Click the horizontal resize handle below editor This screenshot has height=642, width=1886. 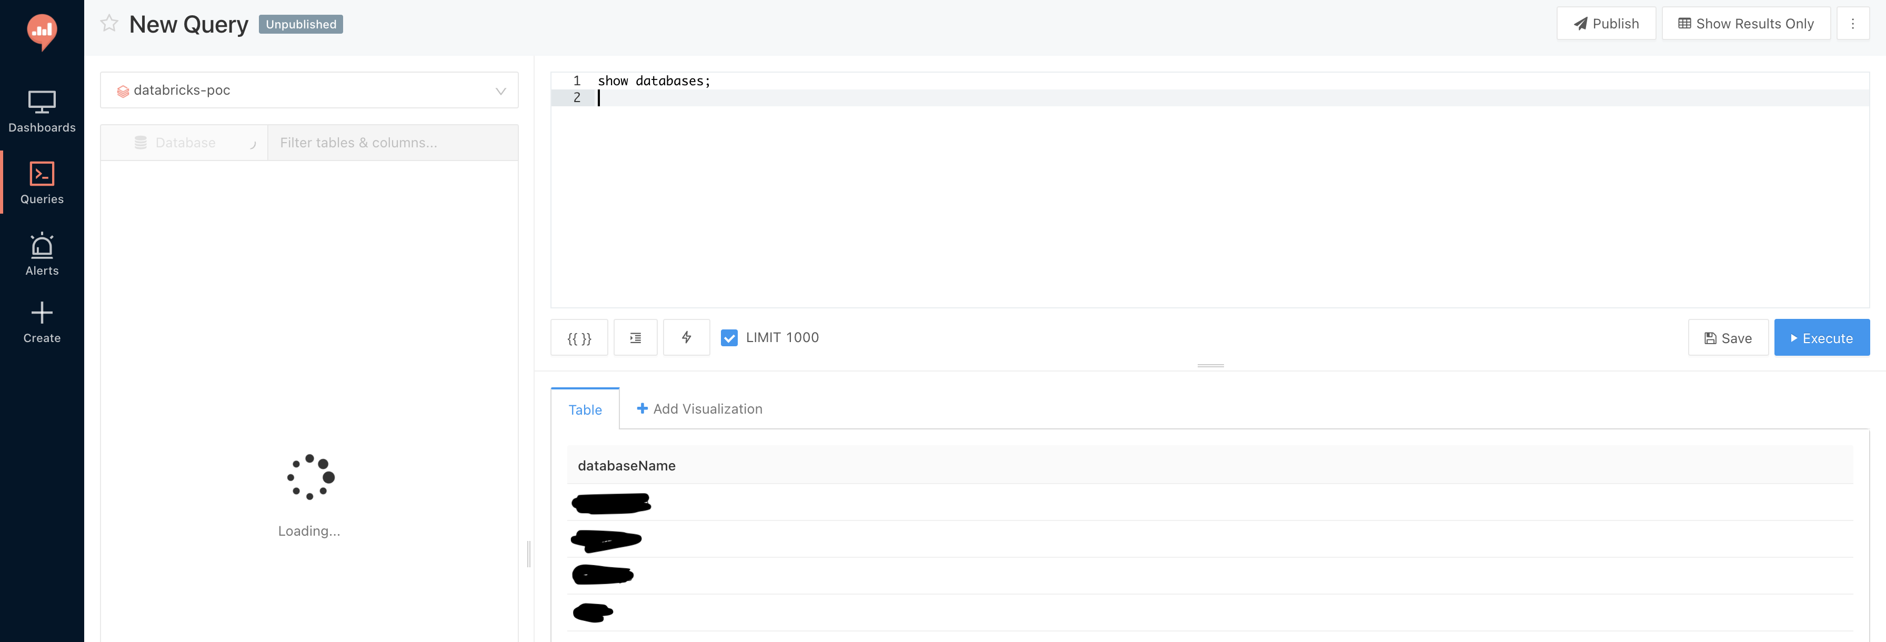[1210, 365]
